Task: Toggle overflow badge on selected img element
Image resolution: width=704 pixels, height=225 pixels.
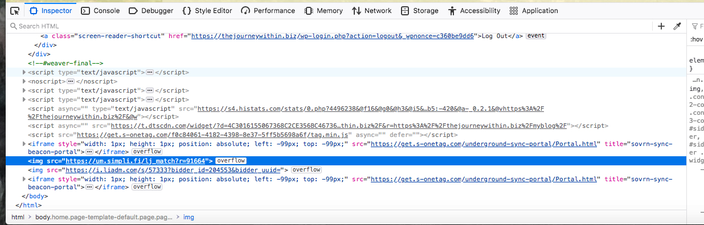Action: click(x=231, y=161)
